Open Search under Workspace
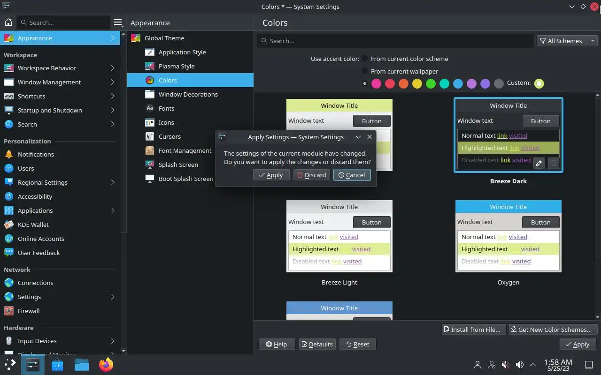 click(x=60, y=124)
